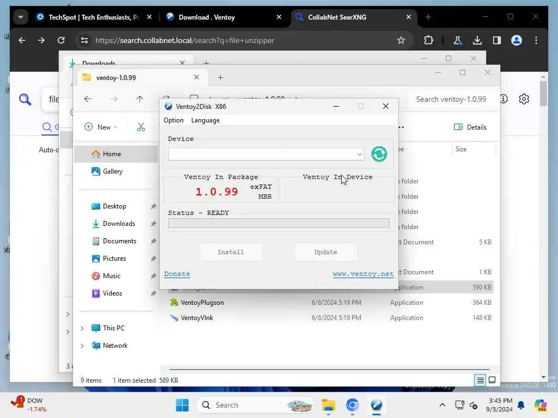Expand the Network tree node
Viewport: 558px width, 418px height.
[82, 346]
